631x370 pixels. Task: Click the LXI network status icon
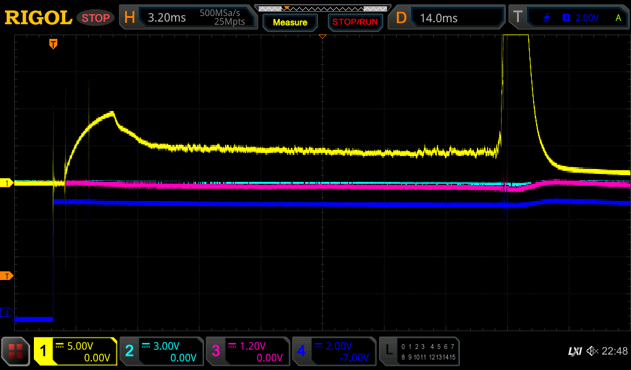[574, 351]
